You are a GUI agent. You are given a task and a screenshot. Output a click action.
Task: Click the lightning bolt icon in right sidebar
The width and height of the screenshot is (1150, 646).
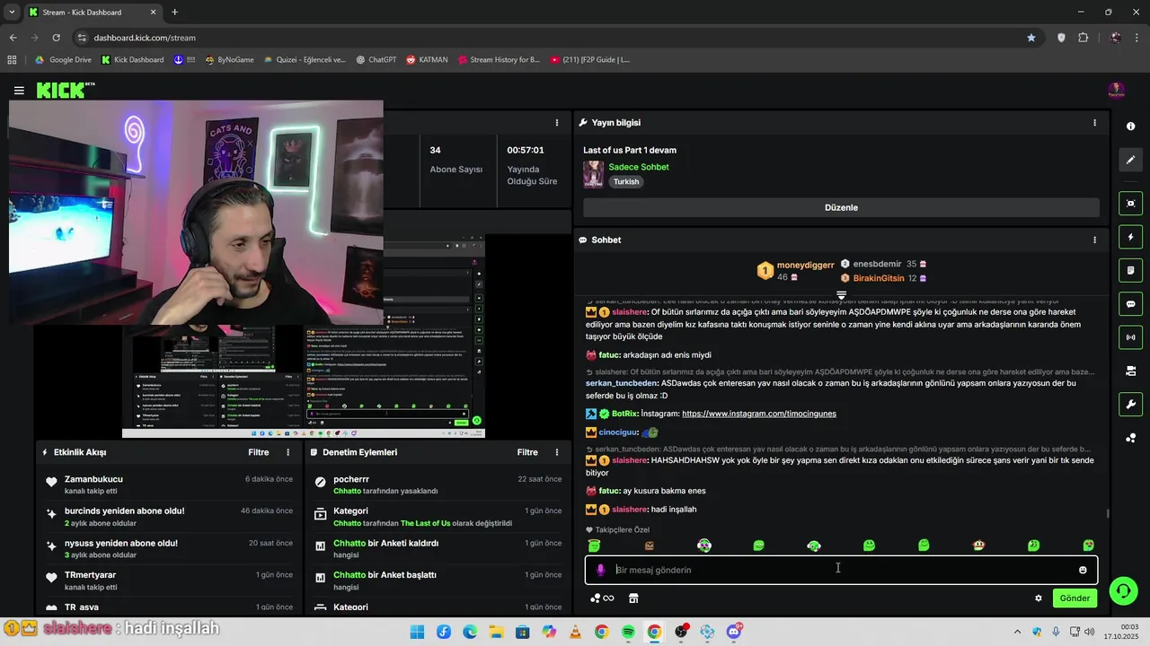(1130, 238)
